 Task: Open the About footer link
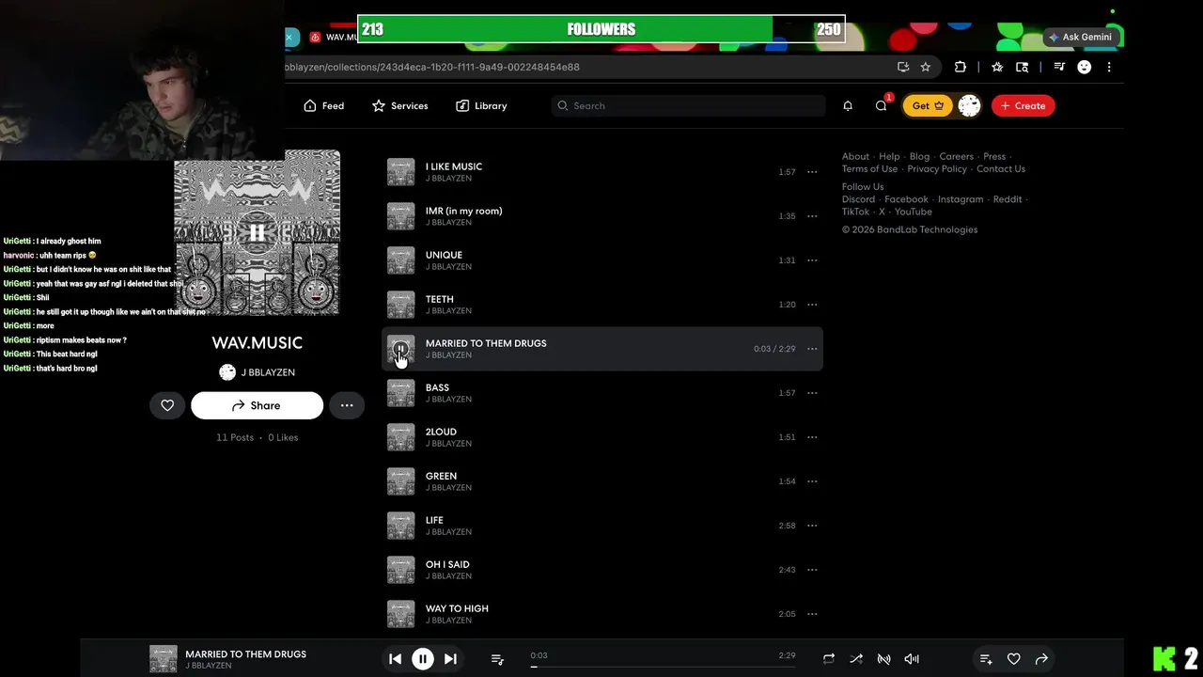pyautogui.click(x=855, y=156)
